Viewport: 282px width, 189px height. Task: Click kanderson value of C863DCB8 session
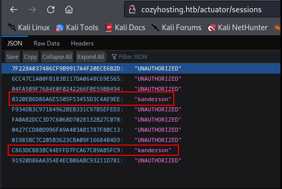coord(153,150)
